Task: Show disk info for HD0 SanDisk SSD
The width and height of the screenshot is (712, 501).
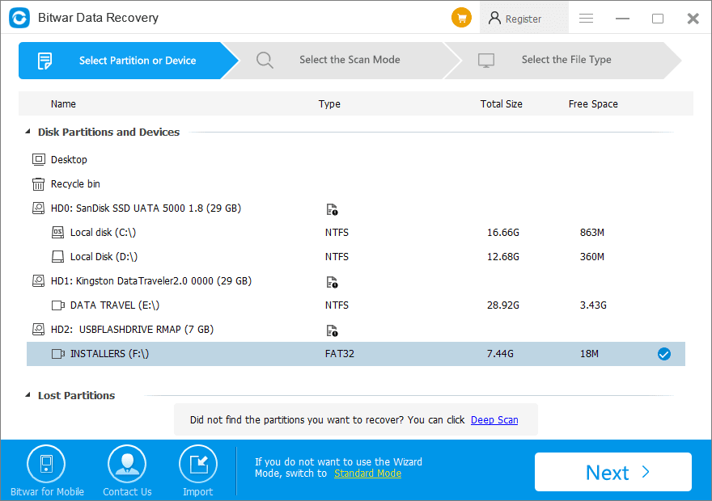Action: pyautogui.click(x=332, y=209)
